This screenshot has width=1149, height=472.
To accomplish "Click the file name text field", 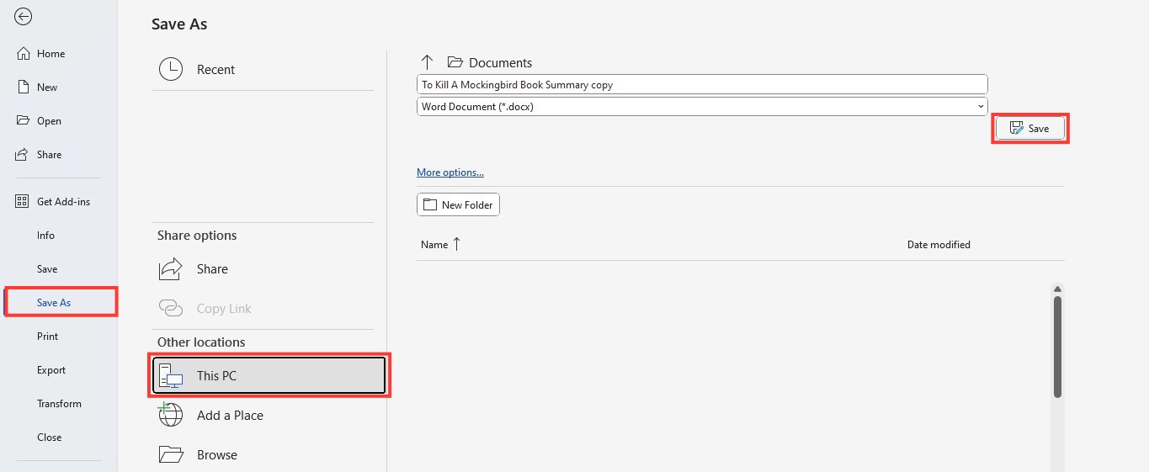I will 702,85.
